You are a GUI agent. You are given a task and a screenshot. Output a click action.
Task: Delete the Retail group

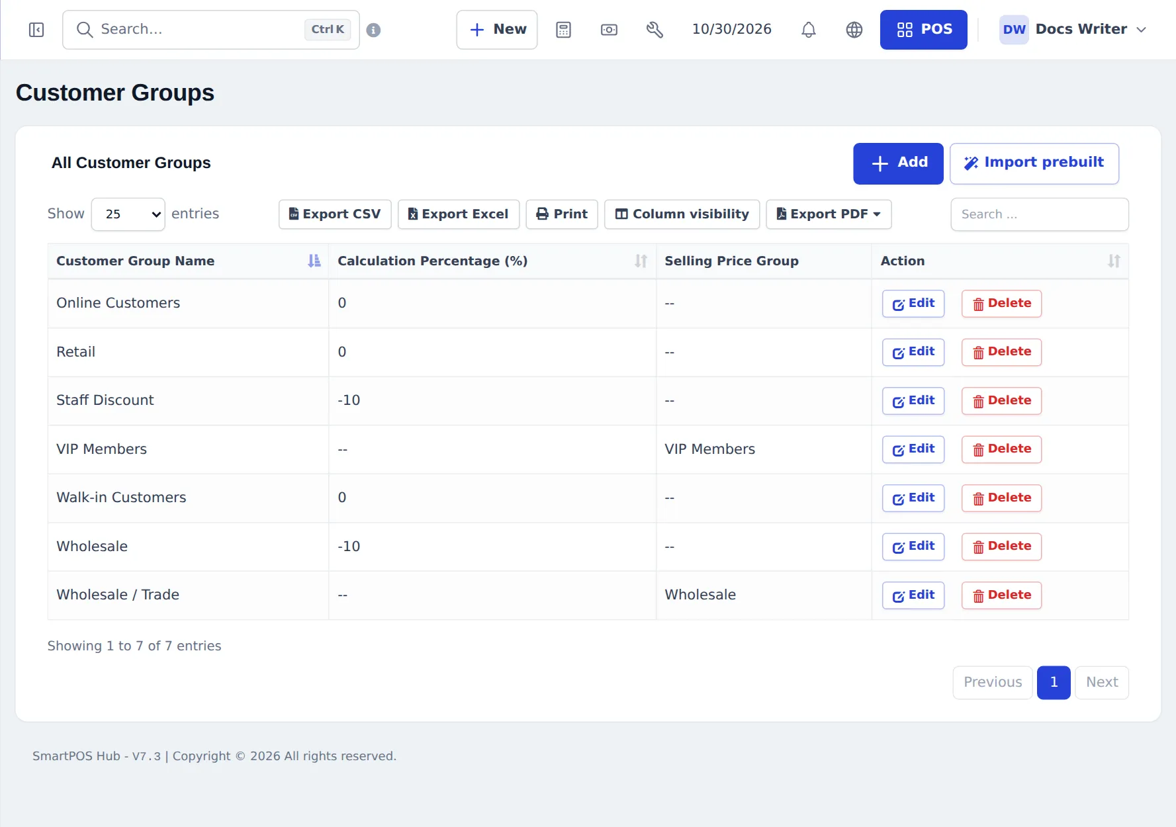1001,352
